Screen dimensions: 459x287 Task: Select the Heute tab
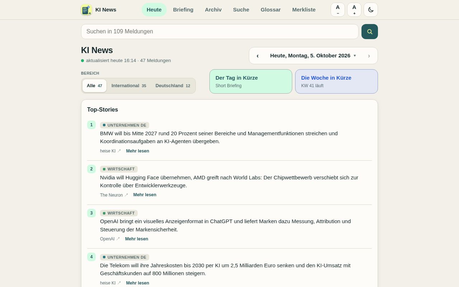[x=154, y=10]
